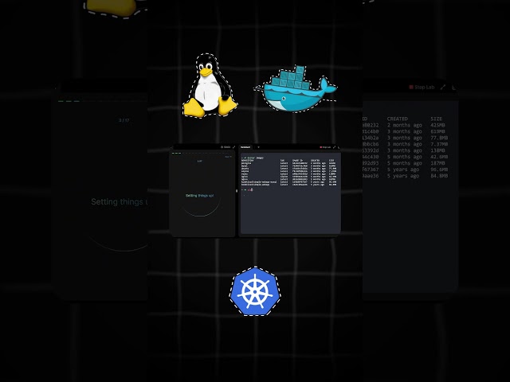Image resolution: width=510 pixels, height=382 pixels.
Task: Select the Terminal tab in center window
Action: click(x=245, y=147)
